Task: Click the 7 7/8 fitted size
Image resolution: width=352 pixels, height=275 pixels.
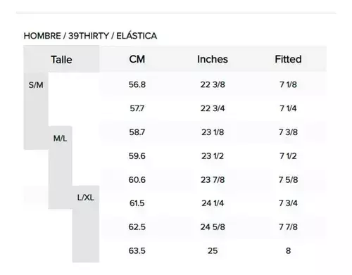Action: coord(288,227)
